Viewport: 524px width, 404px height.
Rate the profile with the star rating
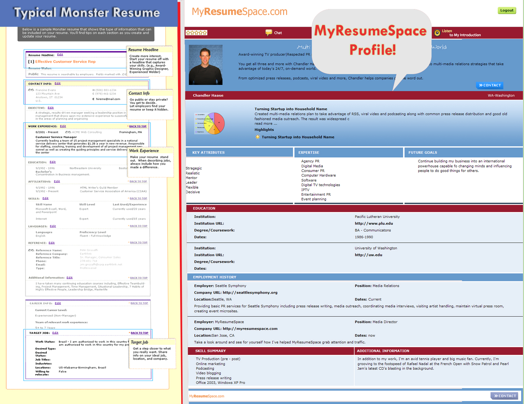[196, 33]
